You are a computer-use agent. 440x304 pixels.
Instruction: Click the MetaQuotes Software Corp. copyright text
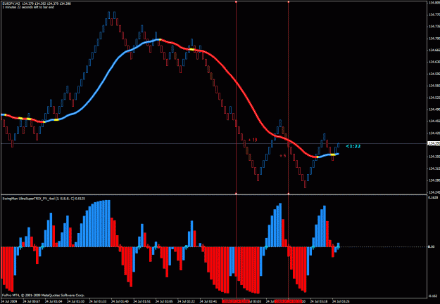coord(44,295)
